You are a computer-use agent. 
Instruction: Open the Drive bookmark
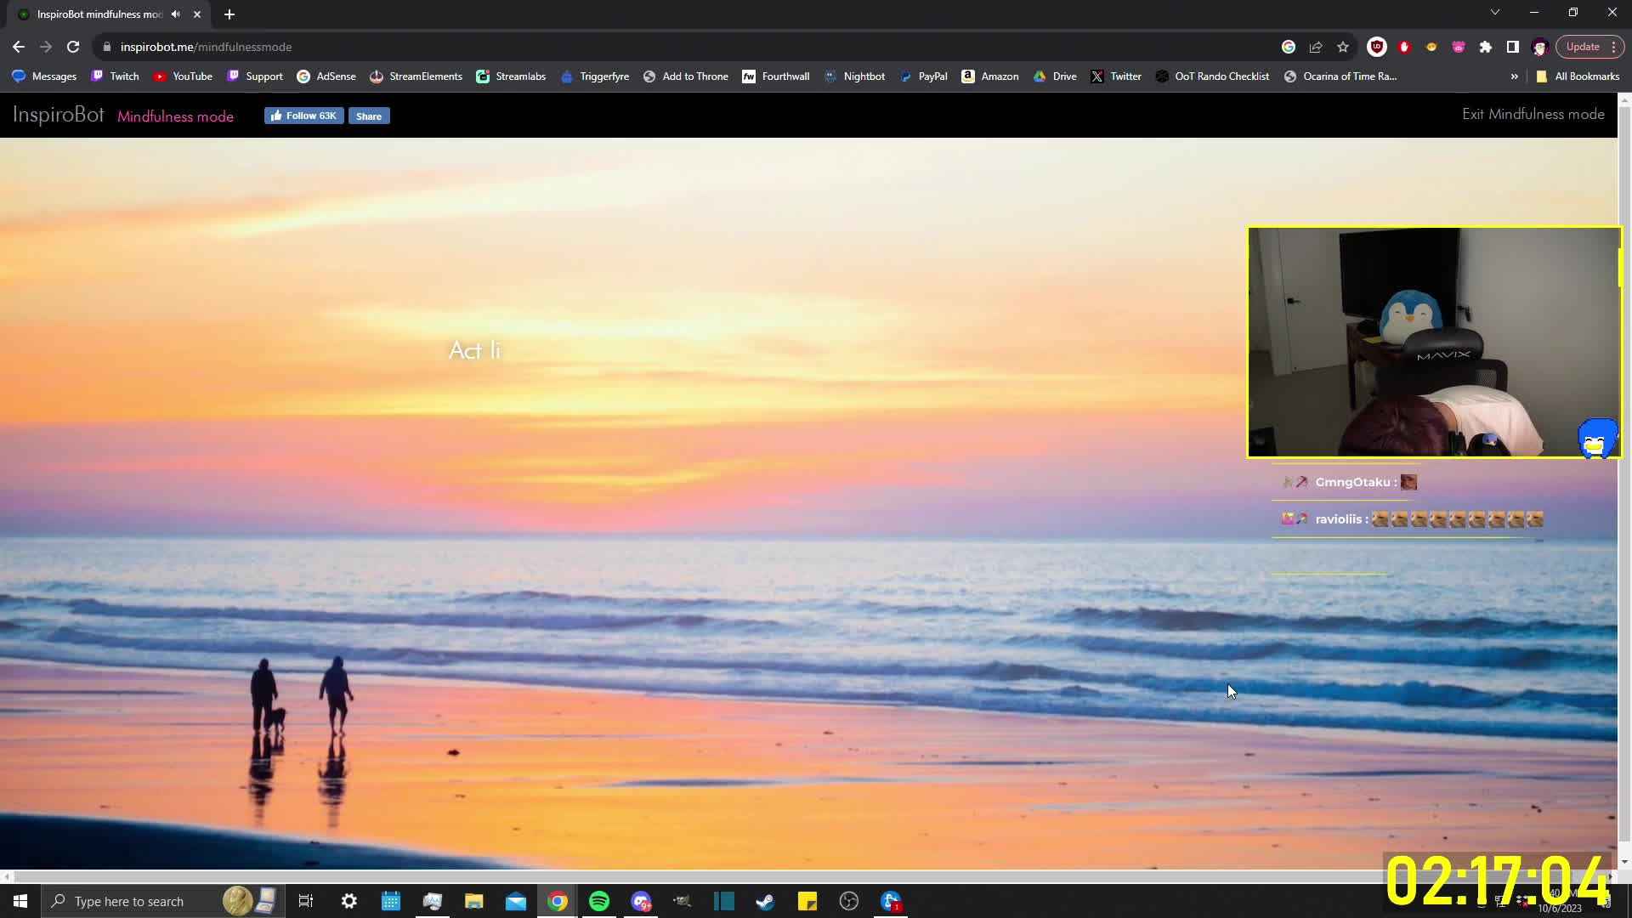[x=1055, y=76]
